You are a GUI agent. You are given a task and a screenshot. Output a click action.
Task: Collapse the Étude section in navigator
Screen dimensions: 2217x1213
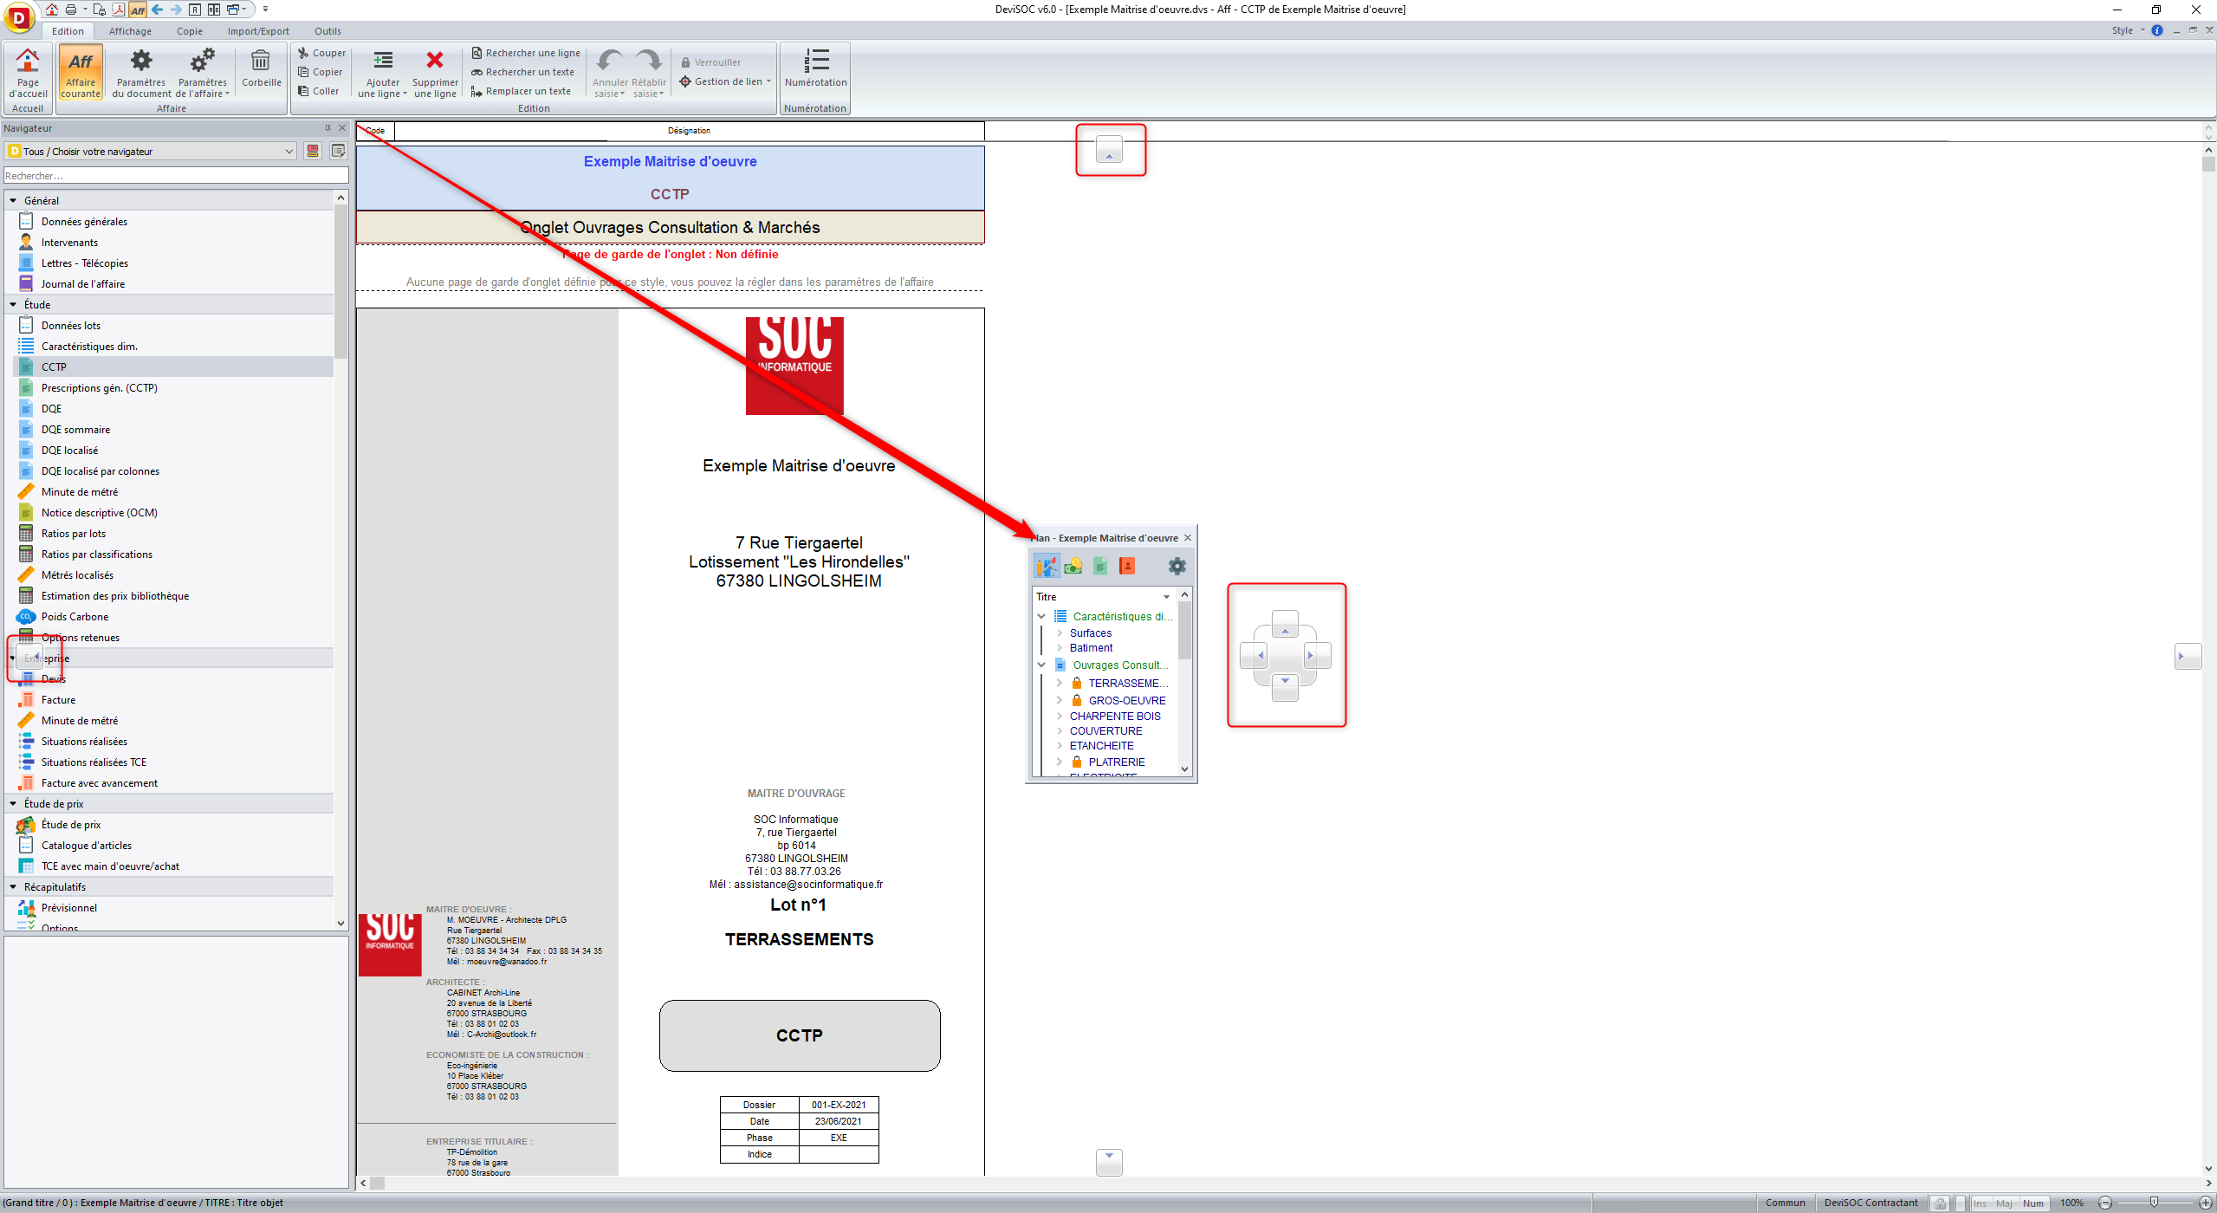pos(13,305)
